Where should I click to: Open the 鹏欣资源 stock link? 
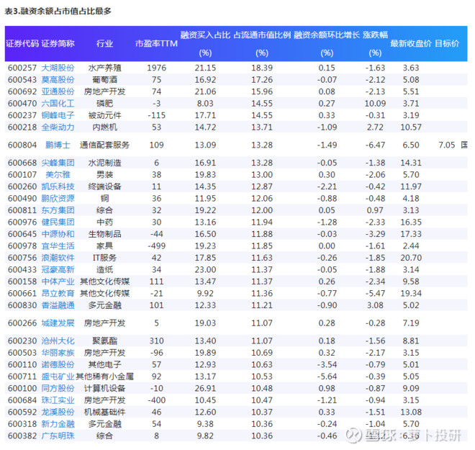[58, 198]
